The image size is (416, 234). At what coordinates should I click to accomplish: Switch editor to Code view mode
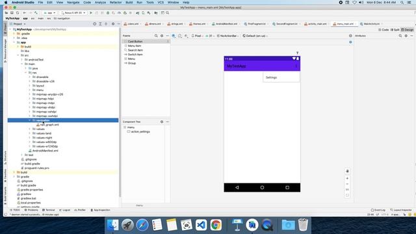click(383, 30)
